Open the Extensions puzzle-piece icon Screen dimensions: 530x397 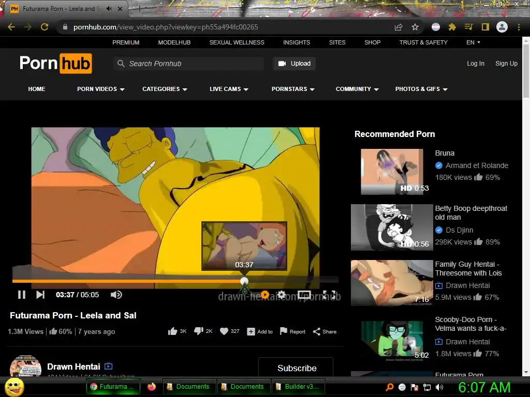(452, 27)
